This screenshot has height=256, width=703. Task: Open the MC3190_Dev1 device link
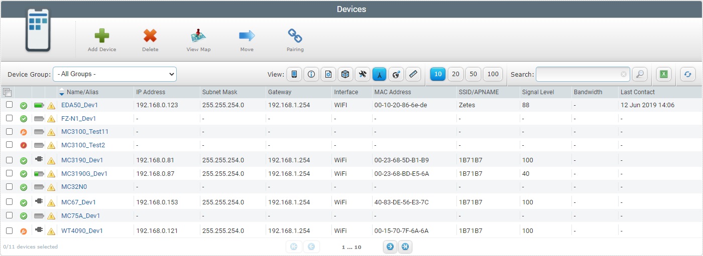tap(82, 160)
